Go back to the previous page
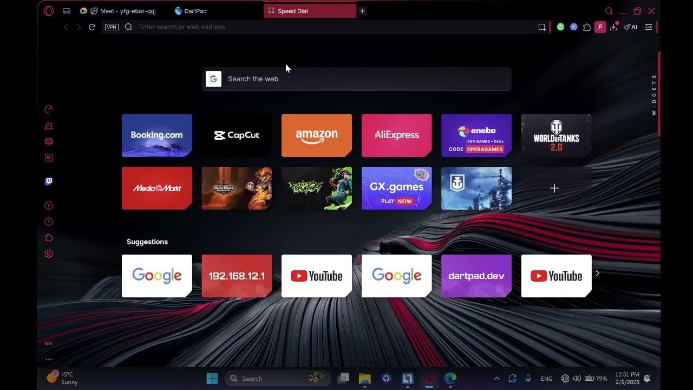693x390 pixels. coord(66,27)
